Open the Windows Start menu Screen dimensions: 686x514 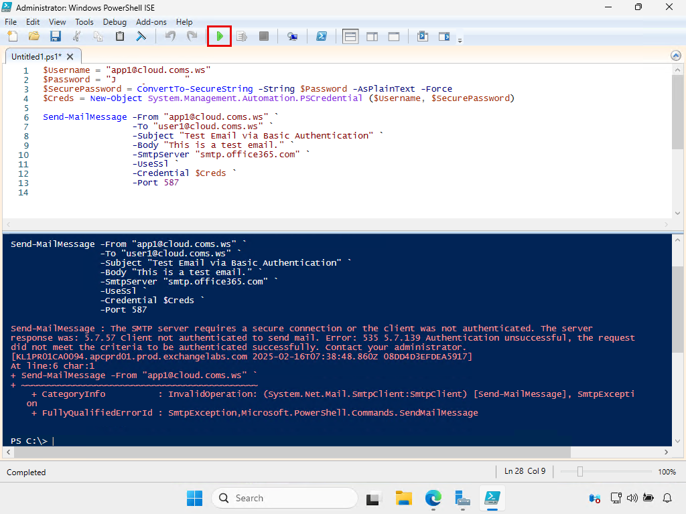coord(195,498)
